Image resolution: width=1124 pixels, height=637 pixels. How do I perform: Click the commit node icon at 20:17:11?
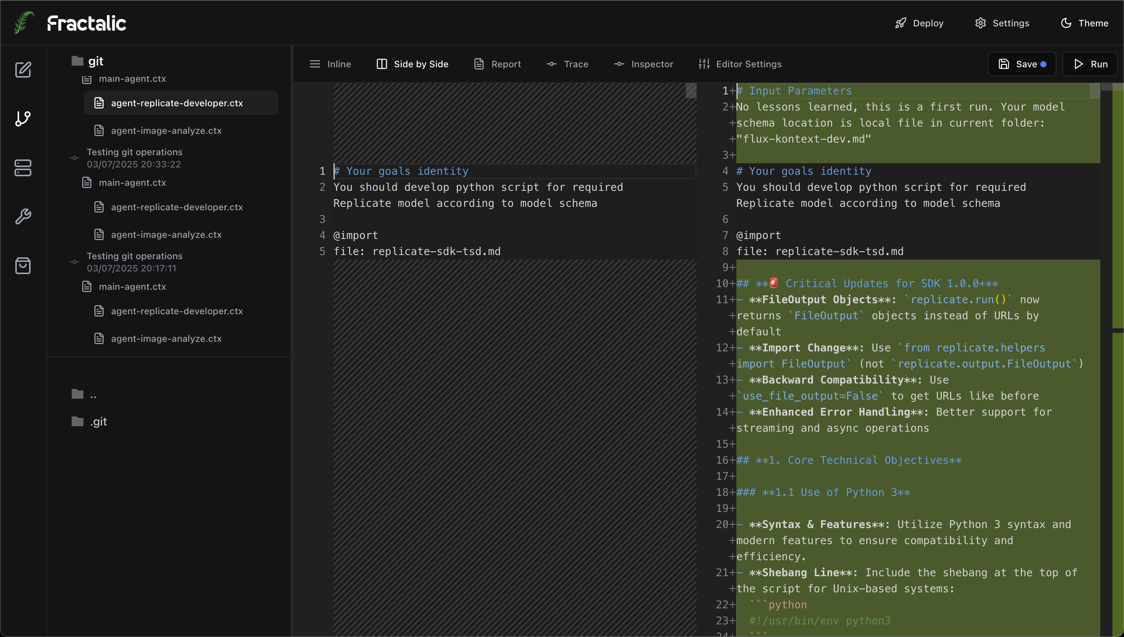tap(74, 262)
